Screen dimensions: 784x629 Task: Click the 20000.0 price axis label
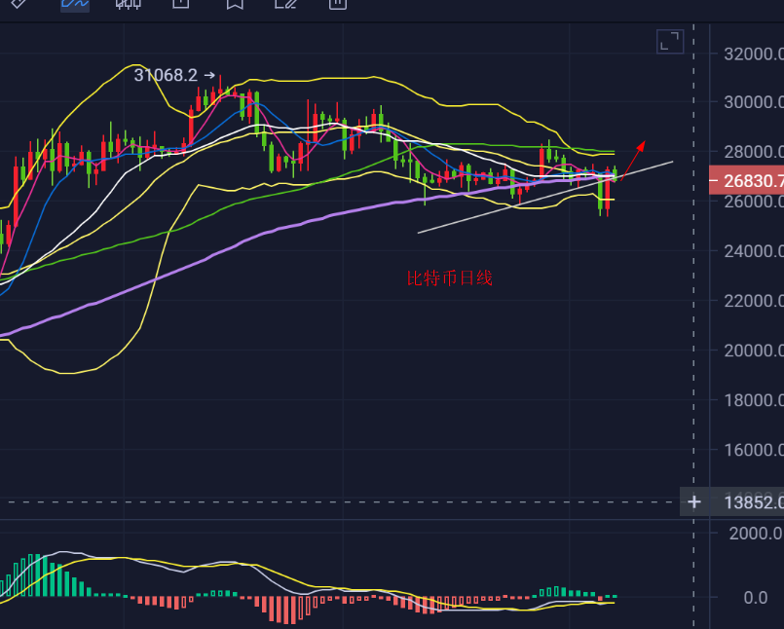point(754,351)
